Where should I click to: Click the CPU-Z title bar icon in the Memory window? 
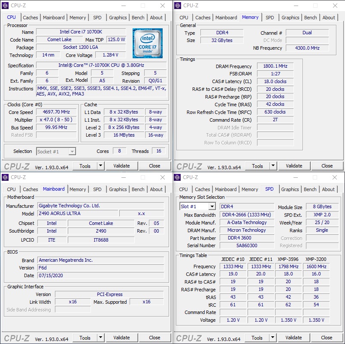click(178, 6)
